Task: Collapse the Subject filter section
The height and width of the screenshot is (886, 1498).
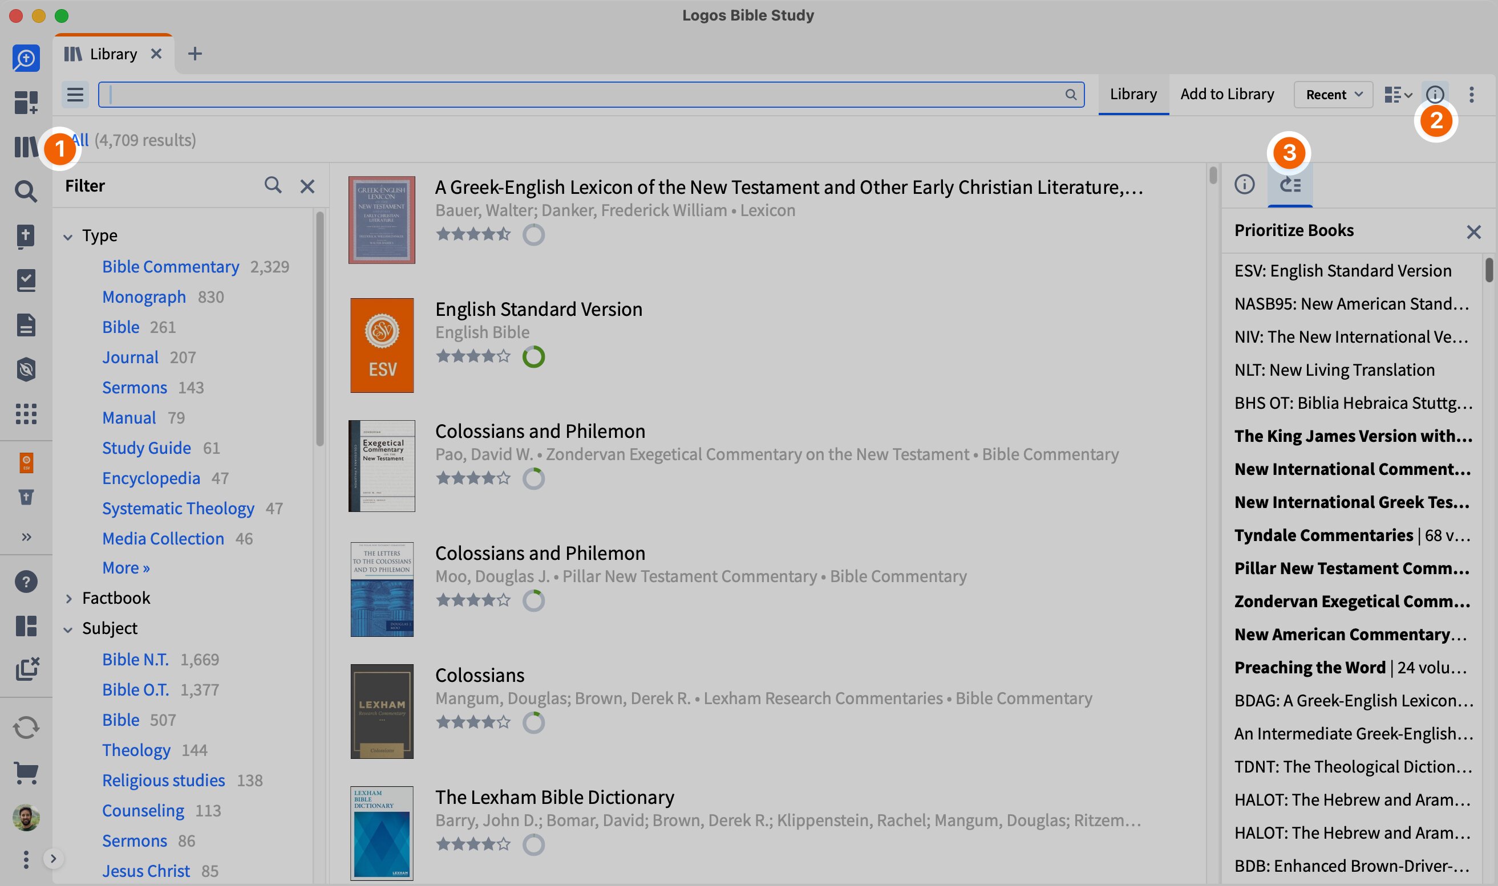Action: click(x=68, y=629)
